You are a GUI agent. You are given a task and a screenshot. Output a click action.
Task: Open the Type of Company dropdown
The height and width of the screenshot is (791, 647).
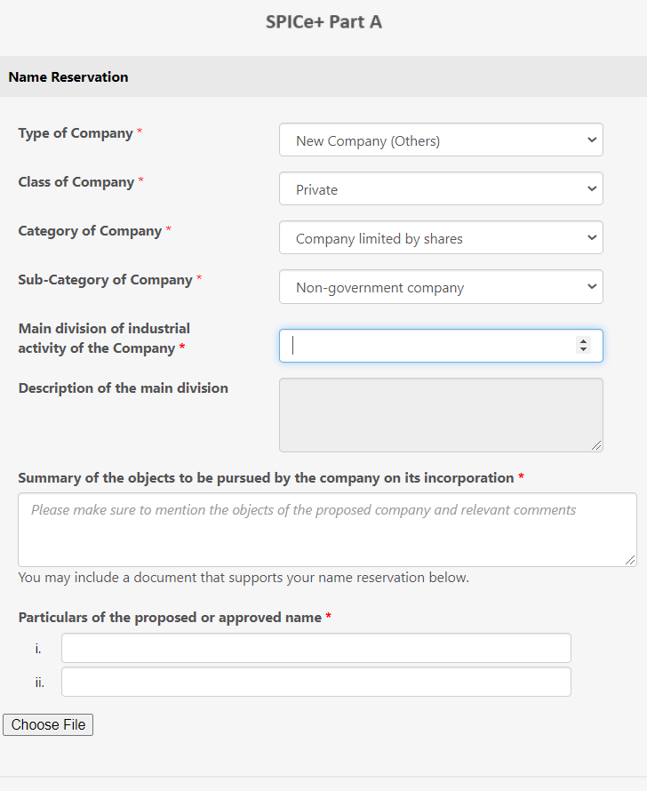coord(441,140)
